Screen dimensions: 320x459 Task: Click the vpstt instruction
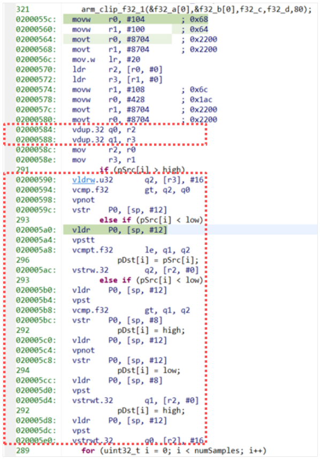tap(83, 240)
